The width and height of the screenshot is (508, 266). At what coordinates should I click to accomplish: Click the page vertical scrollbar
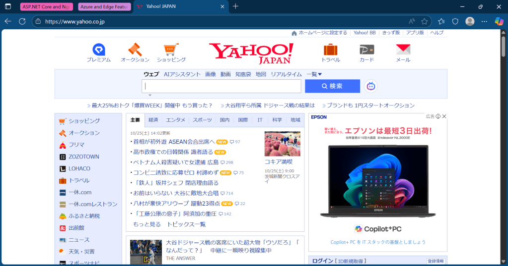tap(504, 149)
